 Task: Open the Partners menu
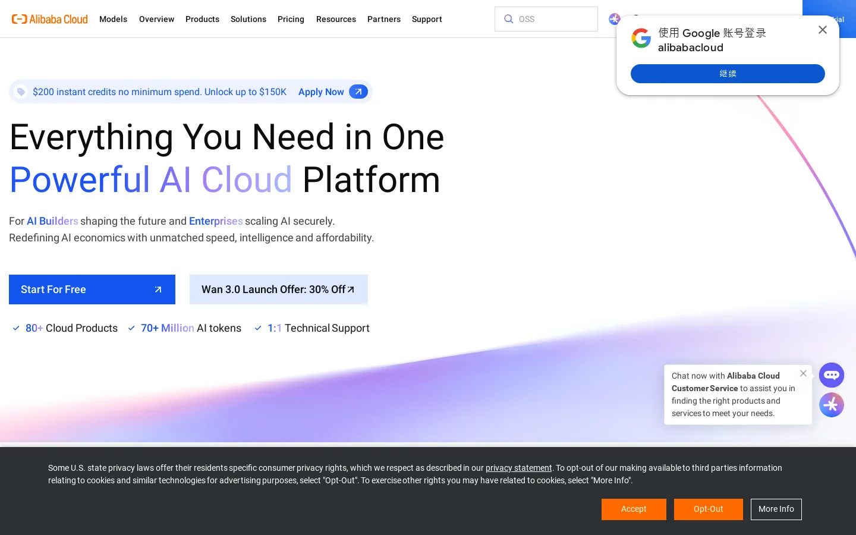(x=384, y=19)
